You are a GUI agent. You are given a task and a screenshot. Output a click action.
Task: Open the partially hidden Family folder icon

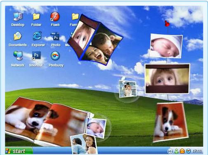click(75, 16)
